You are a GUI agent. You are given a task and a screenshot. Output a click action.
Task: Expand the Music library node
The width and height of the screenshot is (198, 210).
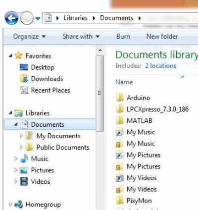[x=16, y=158]
